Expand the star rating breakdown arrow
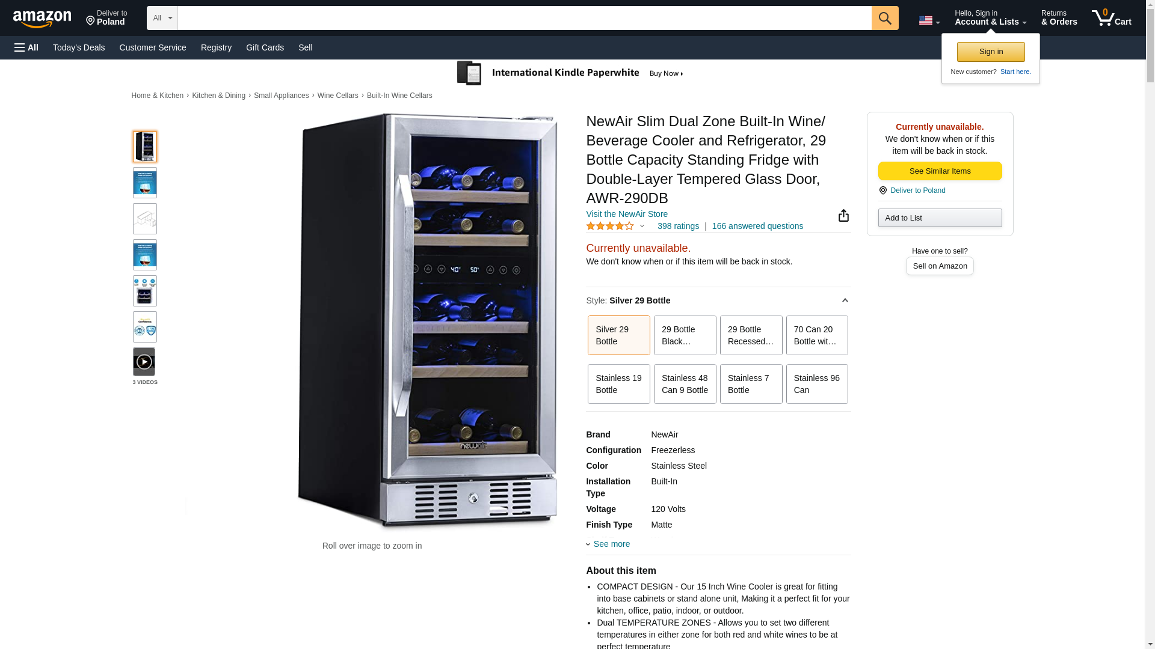This screenshot has width=1155, height=649. [x=642, y=227]
